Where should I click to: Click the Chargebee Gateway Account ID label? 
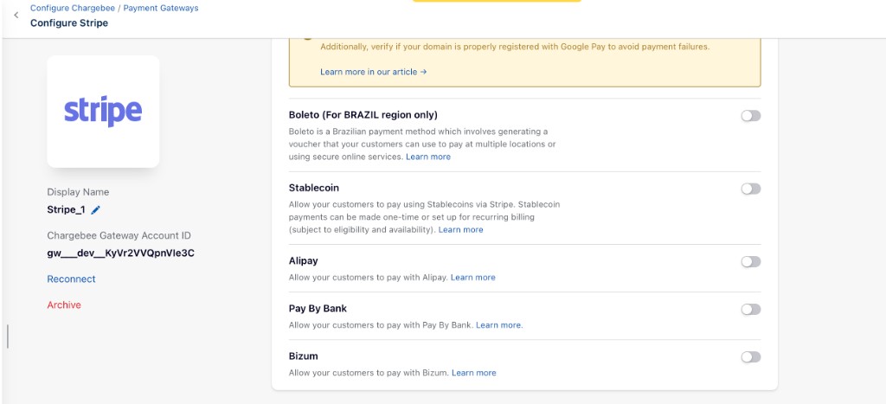point(119,235)
